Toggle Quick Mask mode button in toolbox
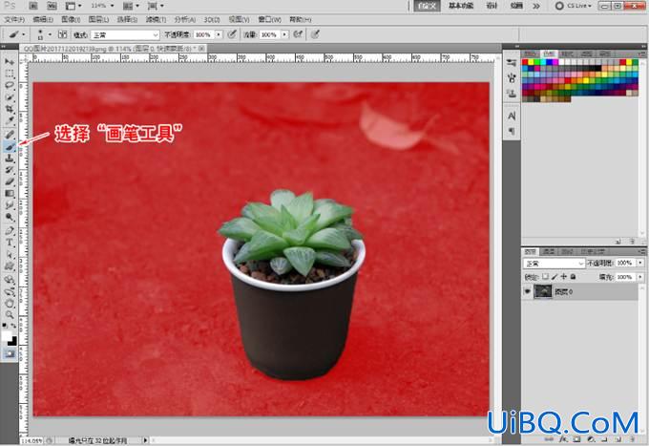649x446 pixels. [10, 353]
